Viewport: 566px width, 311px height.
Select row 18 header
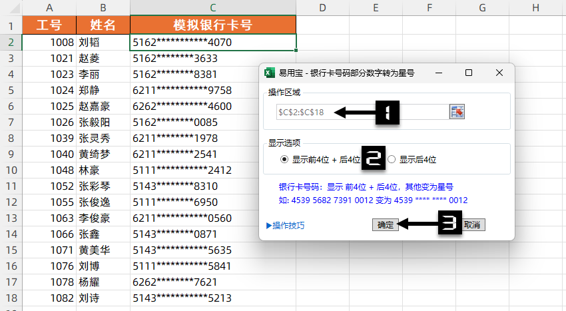[11, 298]
